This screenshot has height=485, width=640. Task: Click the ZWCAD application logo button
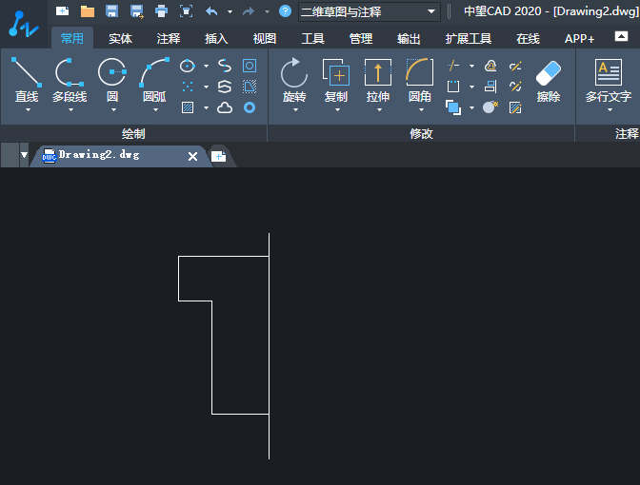23,24
